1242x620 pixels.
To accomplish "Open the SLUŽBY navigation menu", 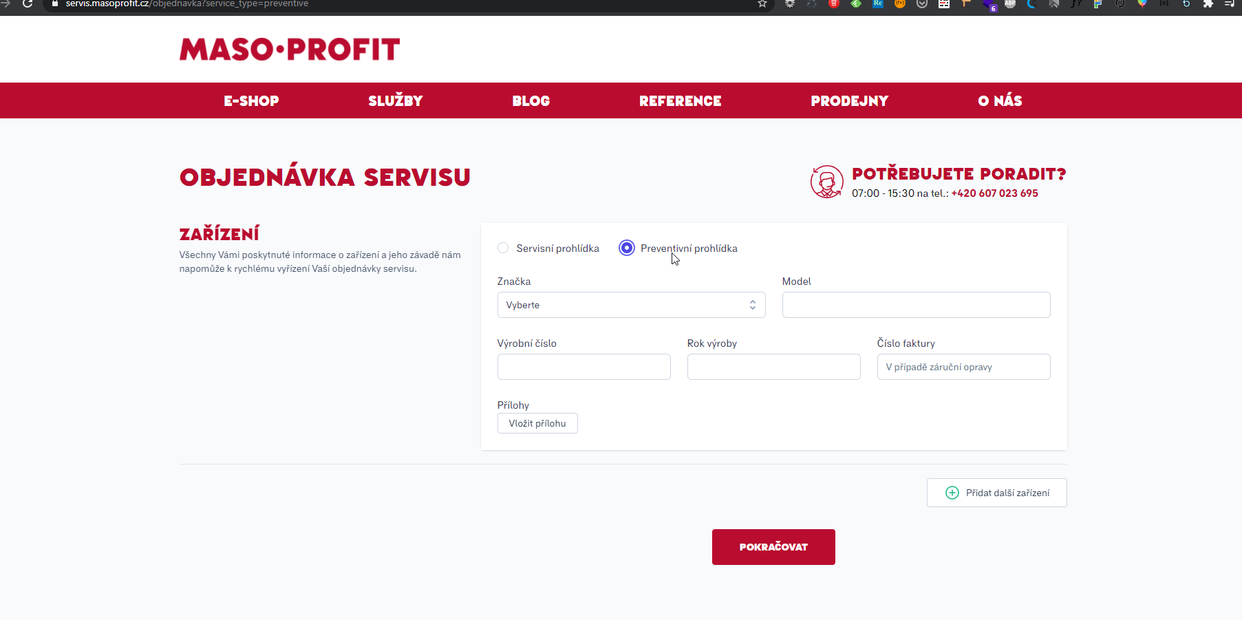I will click(395, 101).
